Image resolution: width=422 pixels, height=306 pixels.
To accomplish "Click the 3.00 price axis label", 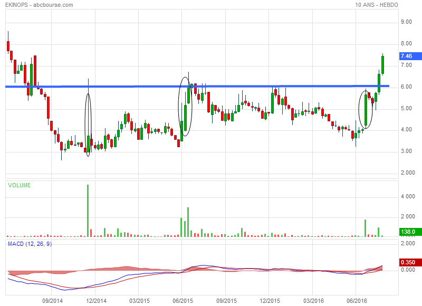I will click(406, 151).
